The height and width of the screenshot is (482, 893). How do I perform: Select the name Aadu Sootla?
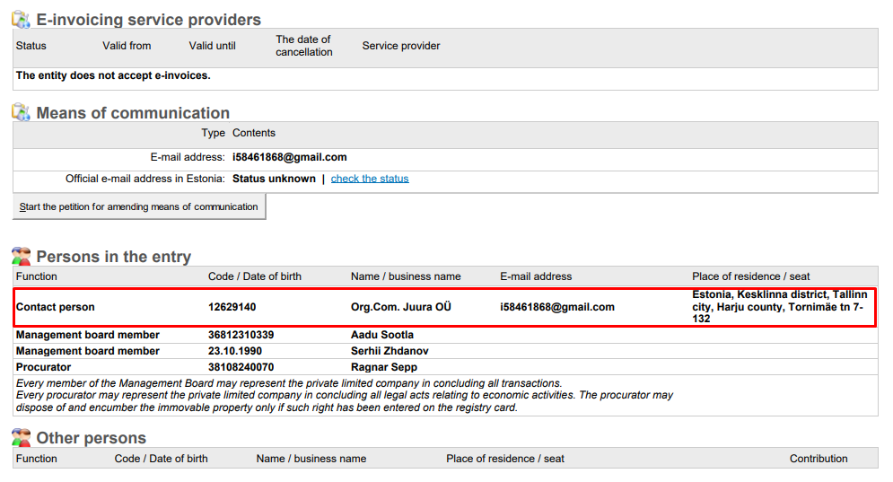coord(382,335)
